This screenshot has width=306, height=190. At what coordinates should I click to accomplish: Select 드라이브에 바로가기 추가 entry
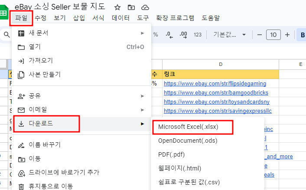(x=81, y=173)
